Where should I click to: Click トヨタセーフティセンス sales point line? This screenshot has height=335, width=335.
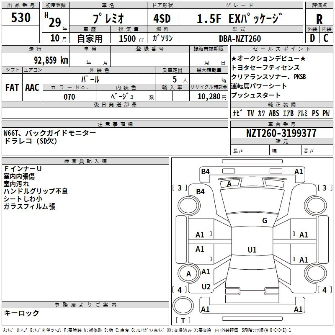[265, 67]
